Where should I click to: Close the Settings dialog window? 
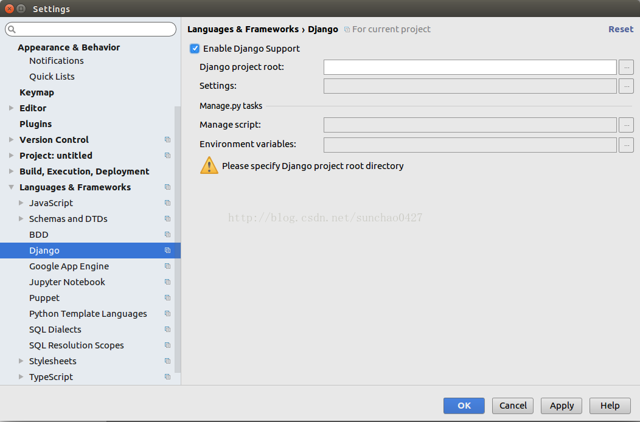[9, 9]
